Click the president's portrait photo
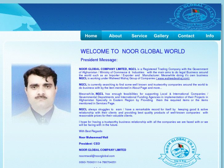 41,95
